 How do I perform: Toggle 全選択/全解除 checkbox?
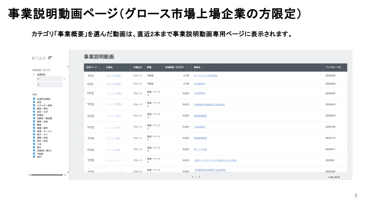[x=34, y=99]
